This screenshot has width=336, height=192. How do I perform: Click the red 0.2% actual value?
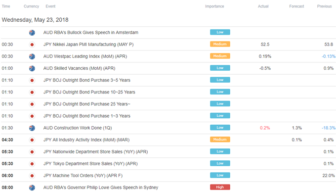[265, 128]
